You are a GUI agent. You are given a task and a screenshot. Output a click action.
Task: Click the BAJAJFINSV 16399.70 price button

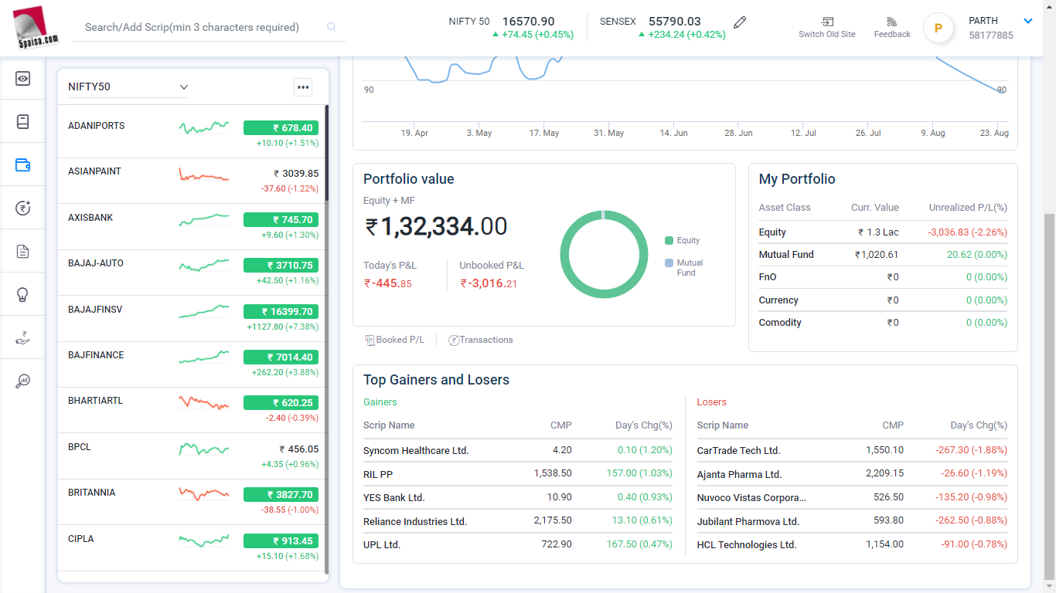(281, 312)
